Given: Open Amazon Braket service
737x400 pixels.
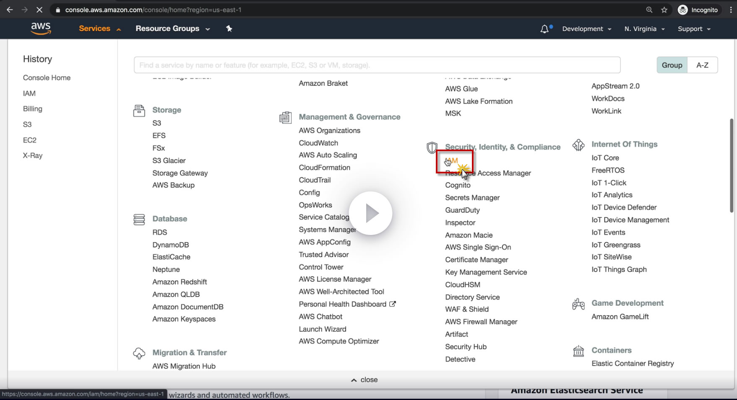Looking at the screenshot, I should tap(323, 83).
